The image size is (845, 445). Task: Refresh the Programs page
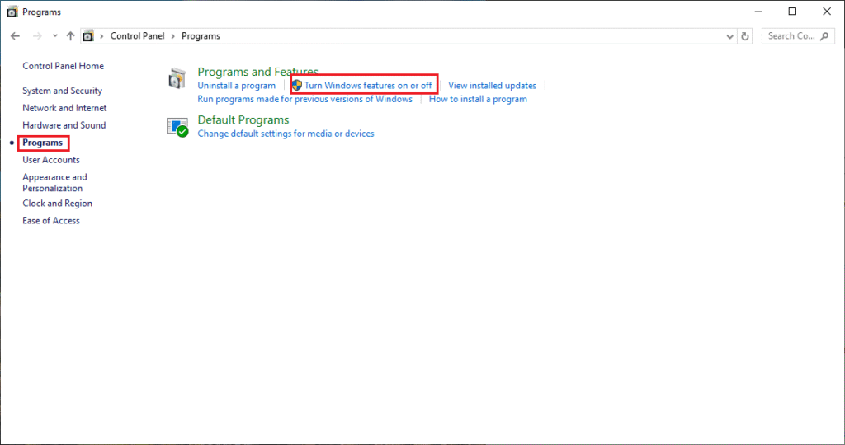point(745,36)
